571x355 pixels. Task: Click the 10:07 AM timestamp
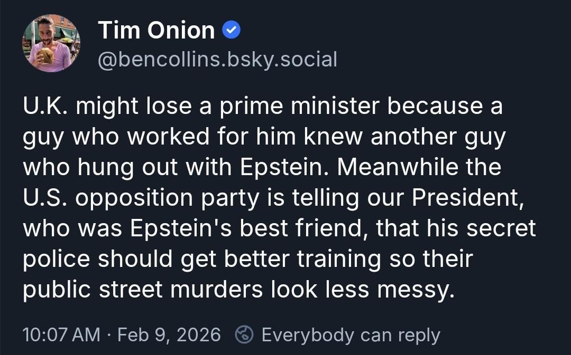click(61, 335)
